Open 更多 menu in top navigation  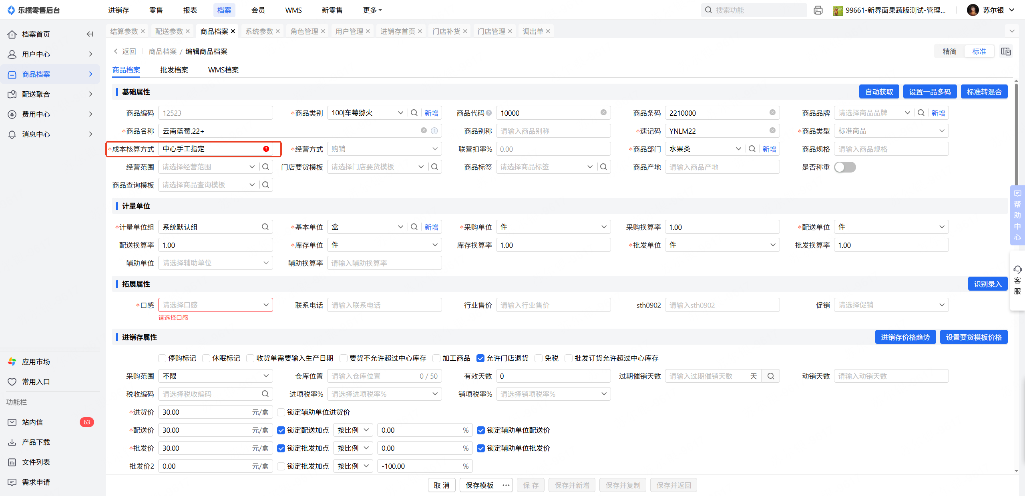[x=372, y=10]
